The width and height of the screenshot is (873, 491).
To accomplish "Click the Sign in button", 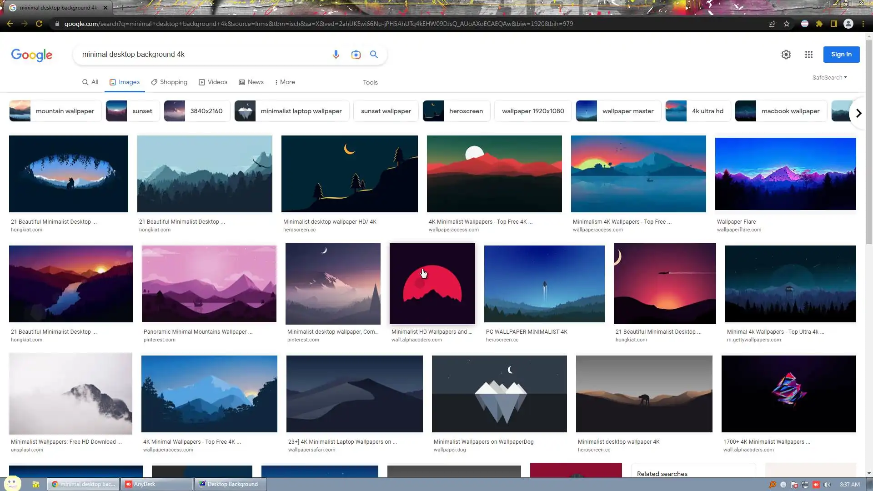I will (841, 55).
